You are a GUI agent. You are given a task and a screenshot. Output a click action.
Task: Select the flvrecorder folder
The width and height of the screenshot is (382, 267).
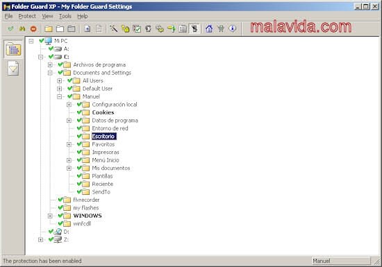86,200
